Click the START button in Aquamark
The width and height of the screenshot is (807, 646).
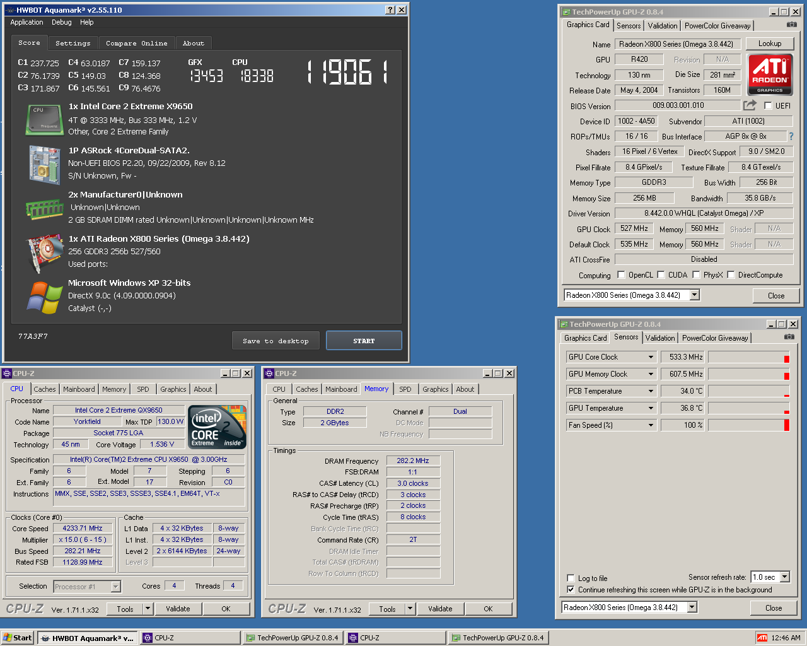click(364, 341)
